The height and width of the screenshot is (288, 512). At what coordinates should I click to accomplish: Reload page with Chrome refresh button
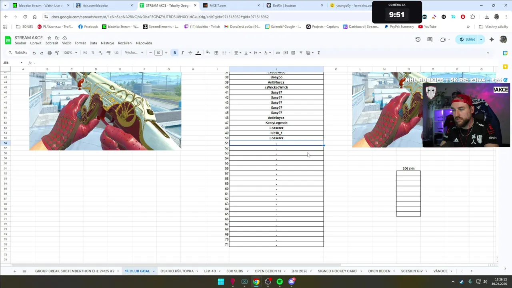(25, 17)
